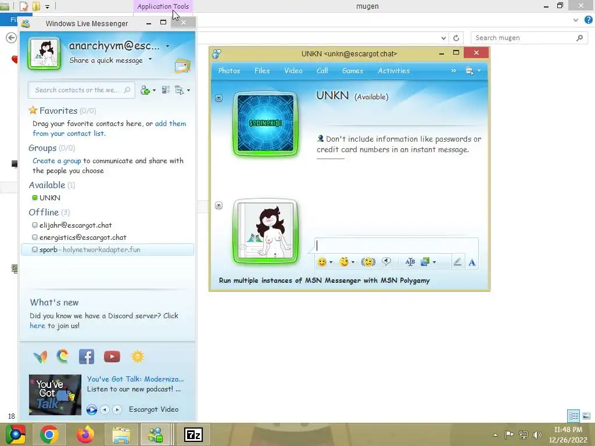
Task: Click the 'add them from your contact list' link
Action: [109, 128]
